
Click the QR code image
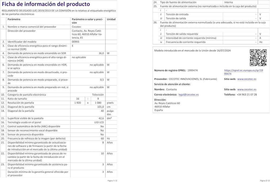(258, 58)
